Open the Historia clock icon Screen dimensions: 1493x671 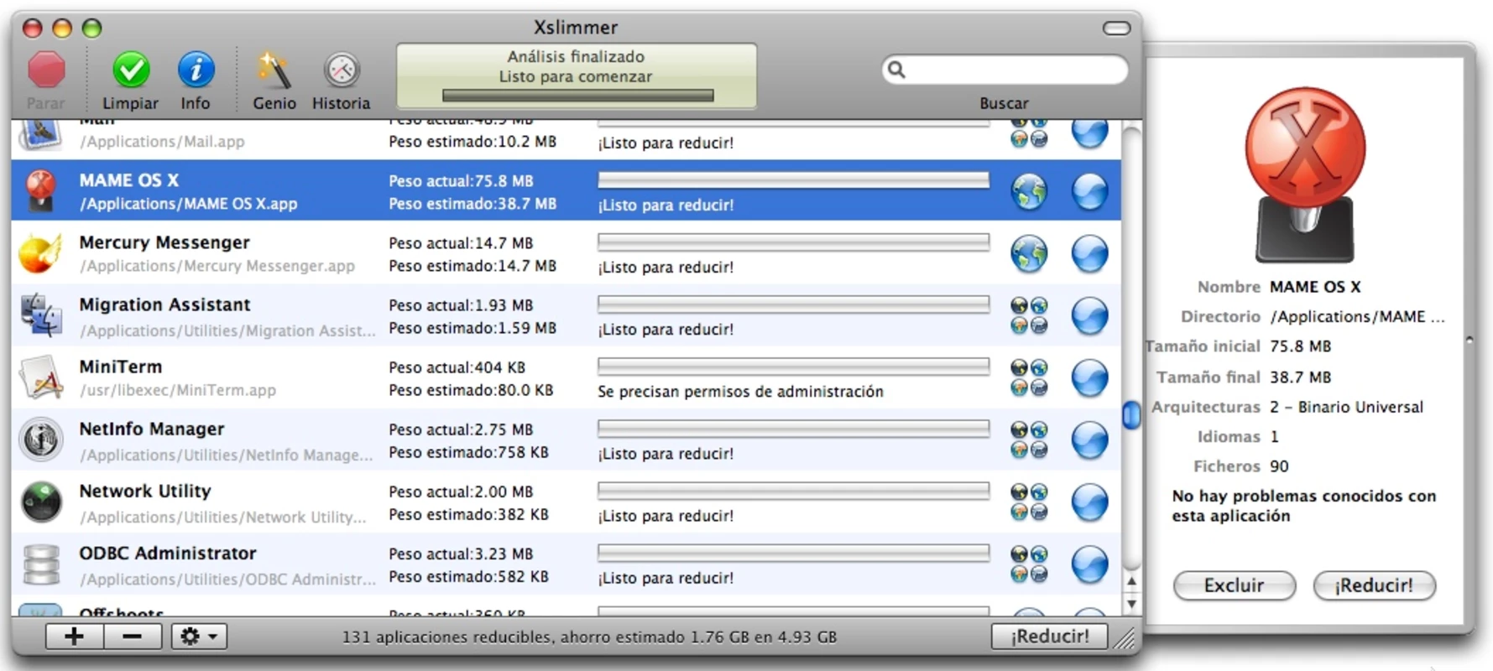pos(342,70)
